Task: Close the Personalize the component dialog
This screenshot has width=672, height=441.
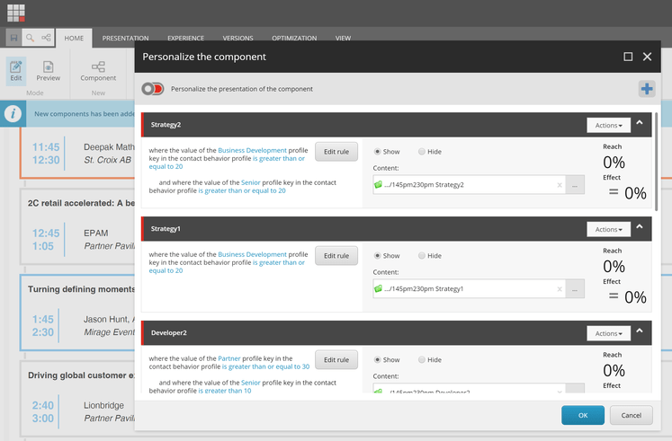Action: 647,57
